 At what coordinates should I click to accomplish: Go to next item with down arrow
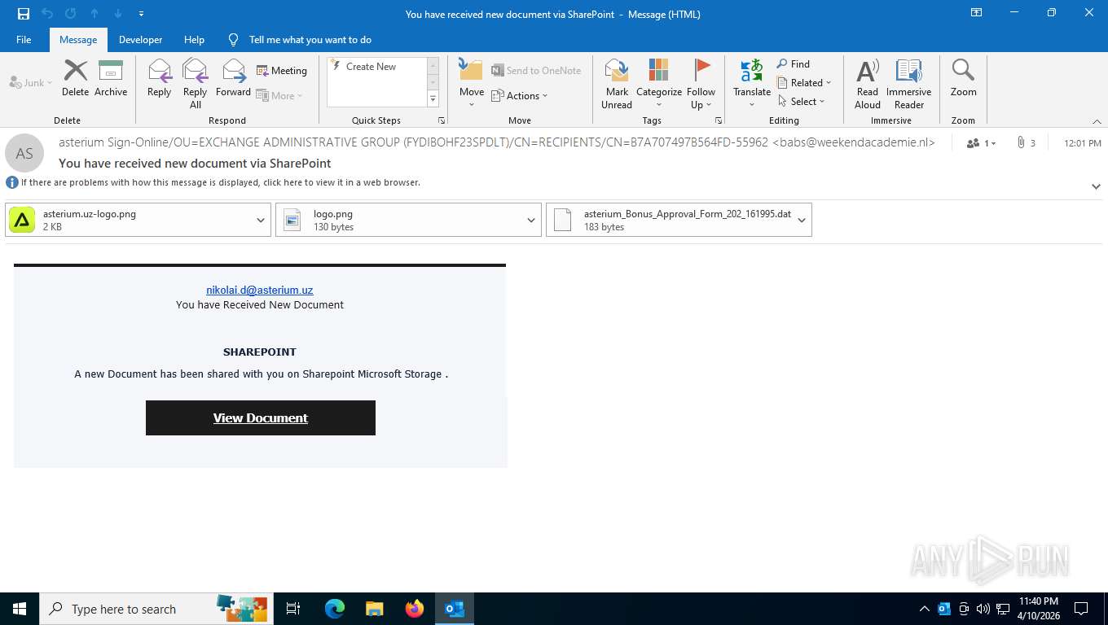[x=118, y=14]
